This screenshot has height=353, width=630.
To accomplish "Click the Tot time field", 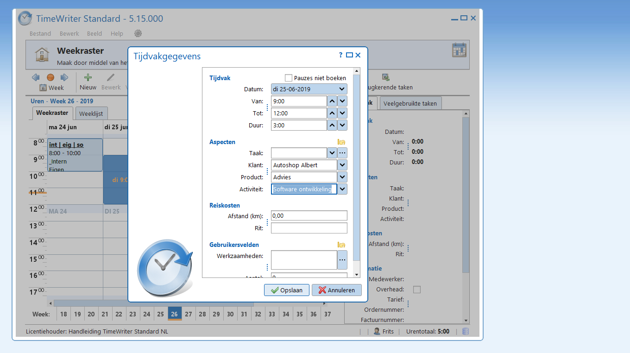I will pos(299,113).
